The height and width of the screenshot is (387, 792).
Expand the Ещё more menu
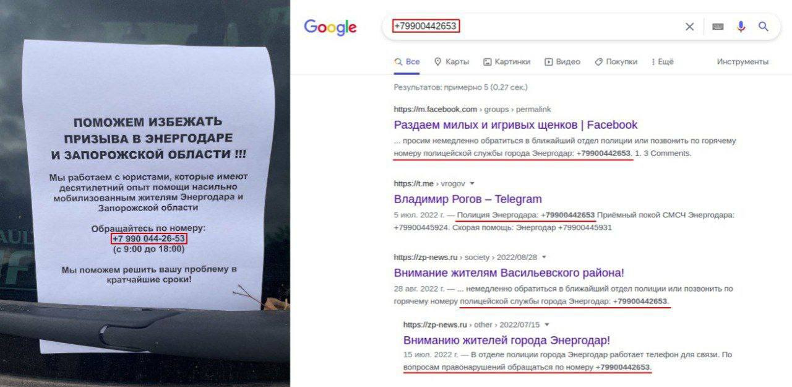tap(662, 62)
